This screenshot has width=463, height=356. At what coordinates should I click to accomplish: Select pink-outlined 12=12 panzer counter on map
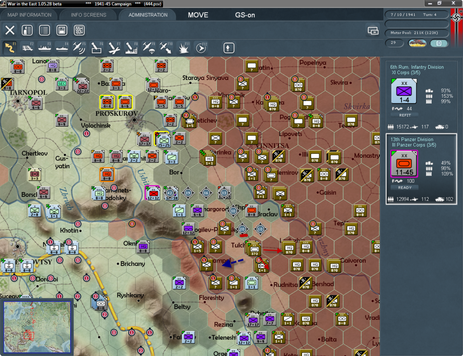153,193
